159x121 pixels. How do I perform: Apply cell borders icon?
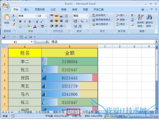[20, 26]
